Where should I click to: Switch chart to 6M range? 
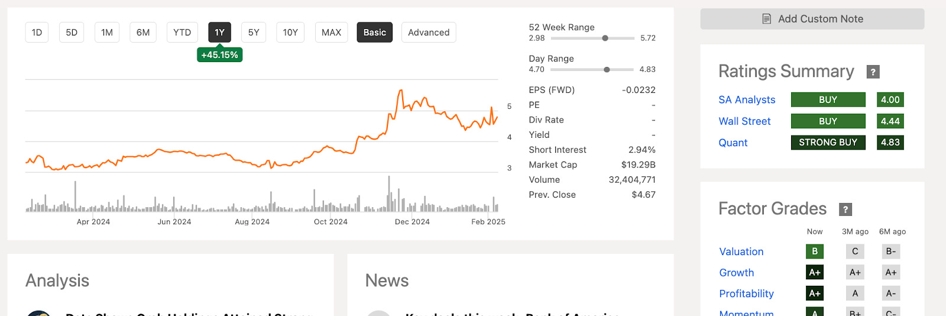click(x=143, y=33)
